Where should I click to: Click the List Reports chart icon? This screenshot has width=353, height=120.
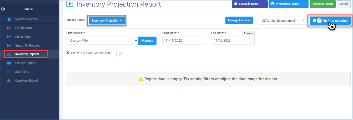(x=9, y=28)
